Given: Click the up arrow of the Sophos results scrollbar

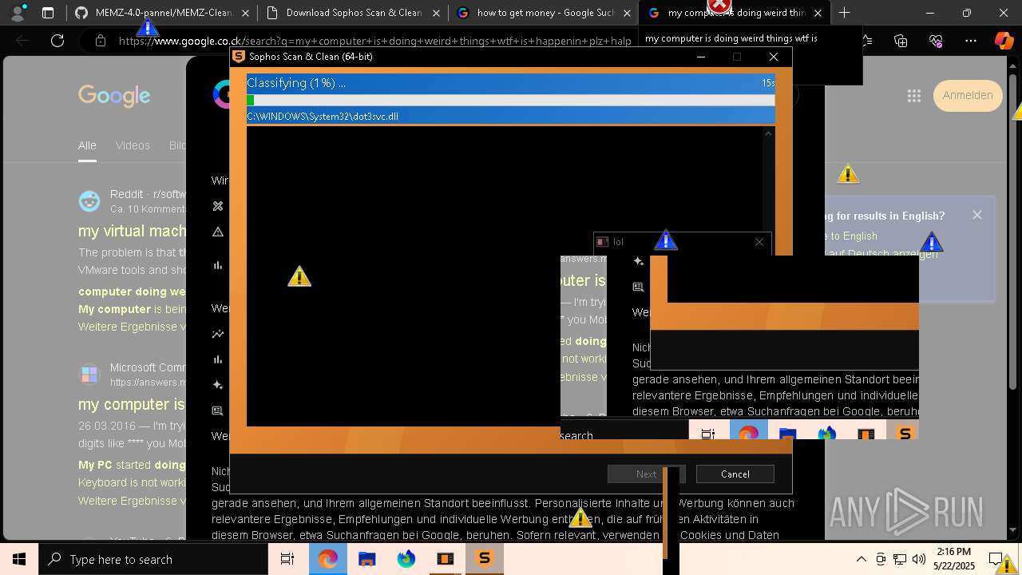Looking at the screenshot, I should pyautogui.click(x=769, y=133).
